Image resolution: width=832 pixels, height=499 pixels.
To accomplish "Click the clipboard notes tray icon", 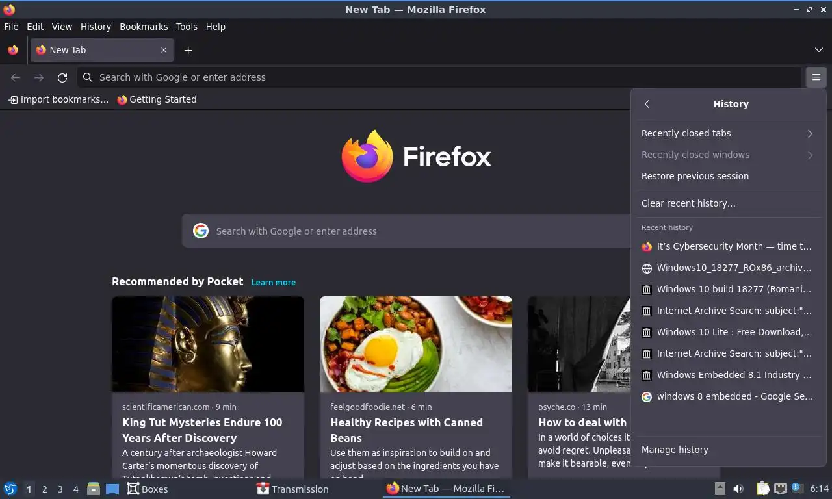I will pos(763,489).
